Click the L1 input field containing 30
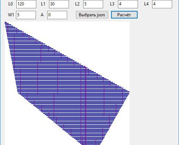 (x=59, y=4)
